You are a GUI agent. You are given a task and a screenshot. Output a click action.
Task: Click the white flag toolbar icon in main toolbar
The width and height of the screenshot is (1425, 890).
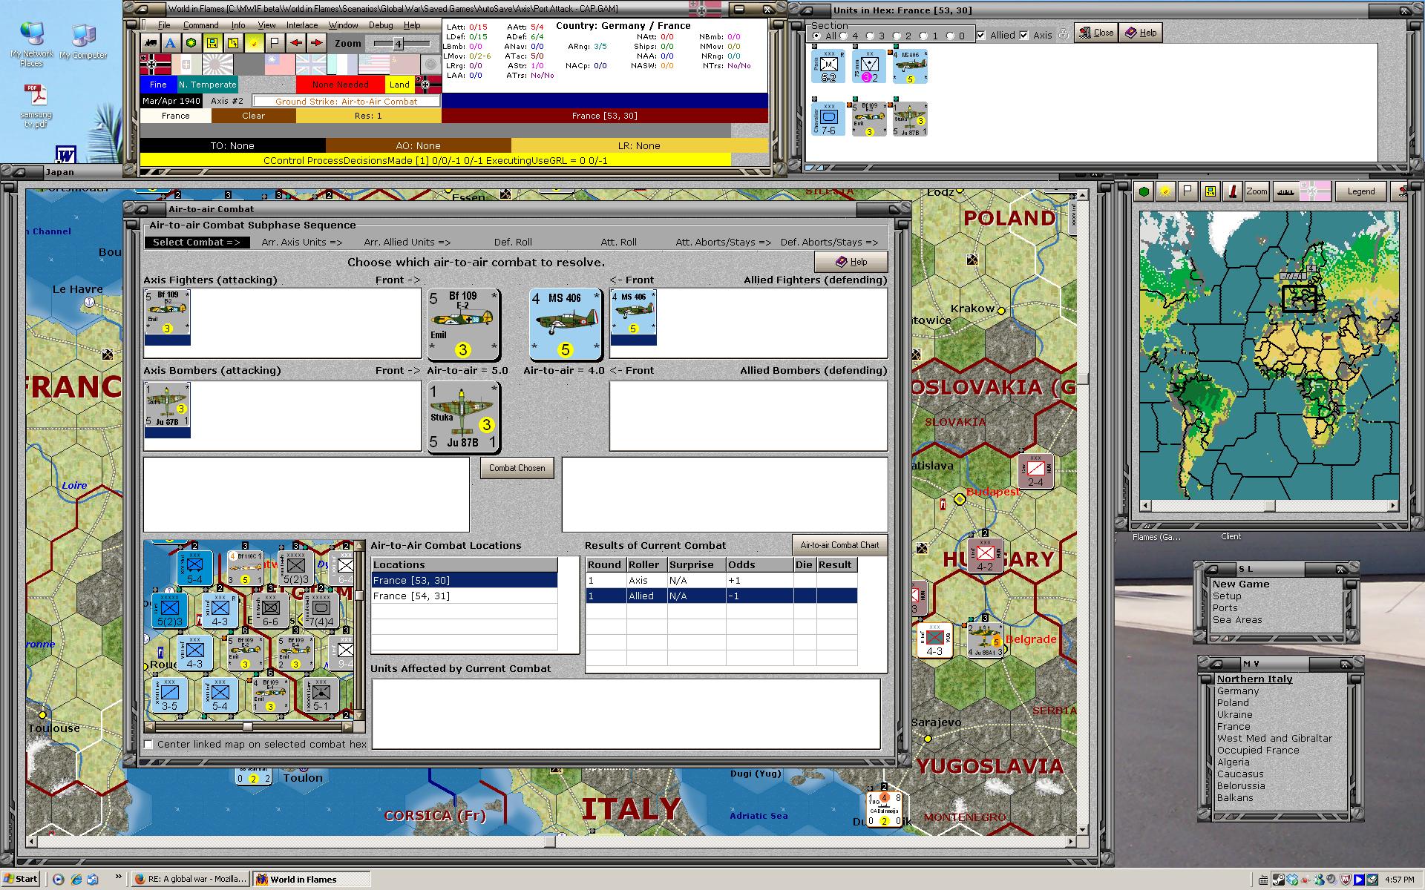pos(274,43)
